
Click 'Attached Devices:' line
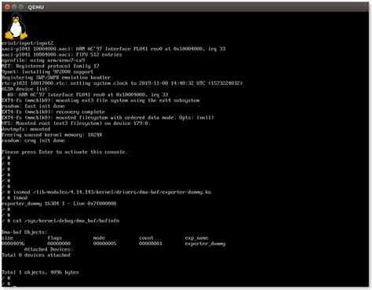point(49,249)
